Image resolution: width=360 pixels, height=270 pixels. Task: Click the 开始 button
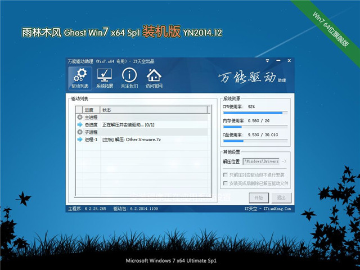pyautogui.click(x=259, y=197)
